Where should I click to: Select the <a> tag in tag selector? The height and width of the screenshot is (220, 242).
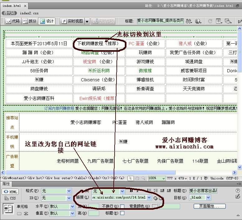121,178
